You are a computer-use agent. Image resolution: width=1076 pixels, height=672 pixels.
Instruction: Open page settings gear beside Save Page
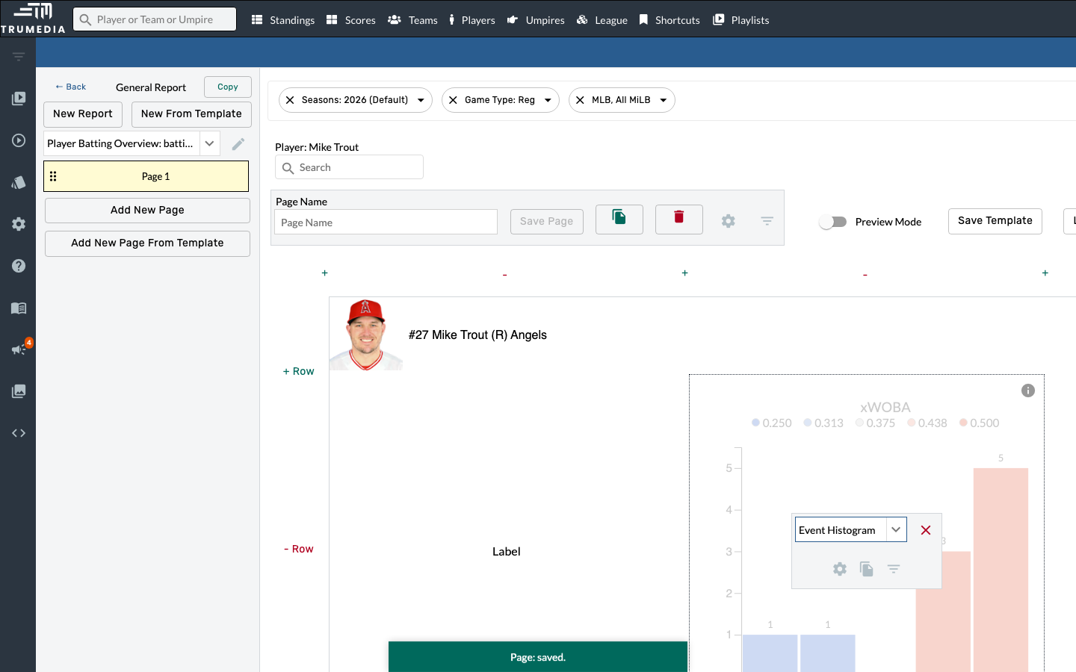tap(729, 221)
